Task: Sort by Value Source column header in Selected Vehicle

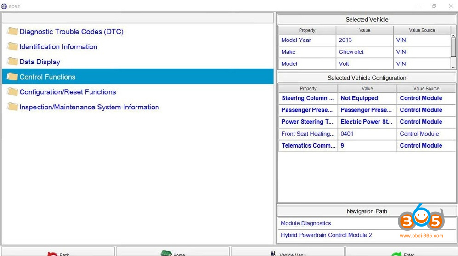Action: coord(422,30)
